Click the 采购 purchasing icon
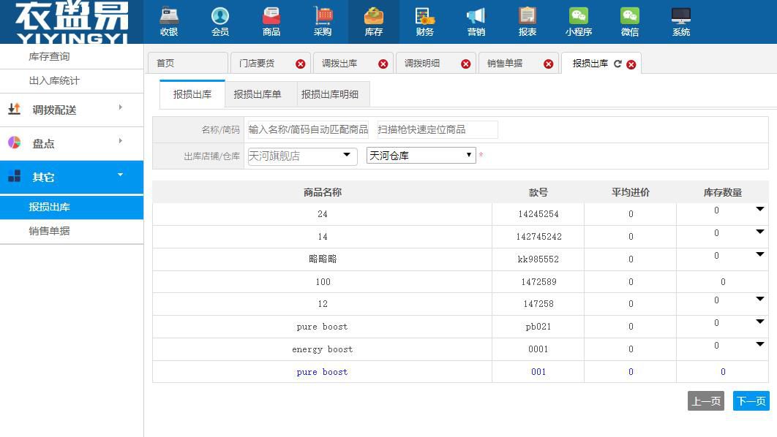The height and width of the screenshot is (437, 777). pos(323,21)
